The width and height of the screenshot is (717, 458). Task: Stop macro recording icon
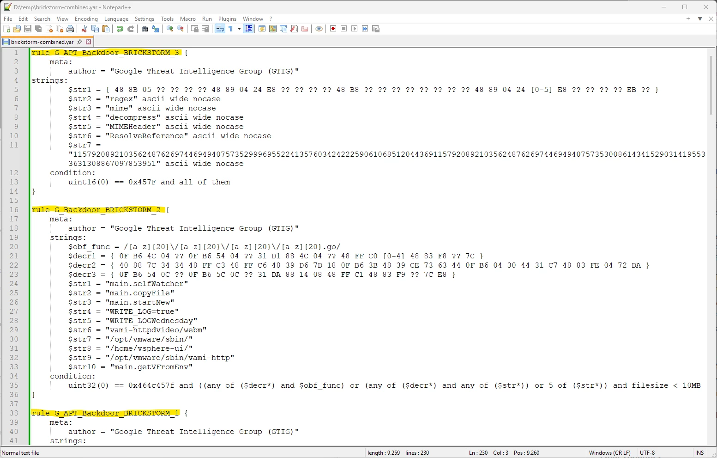[344, 29]
